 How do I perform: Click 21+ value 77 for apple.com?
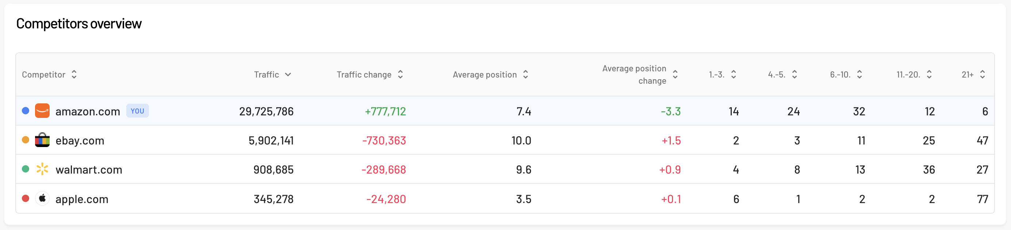pos(983,199)
